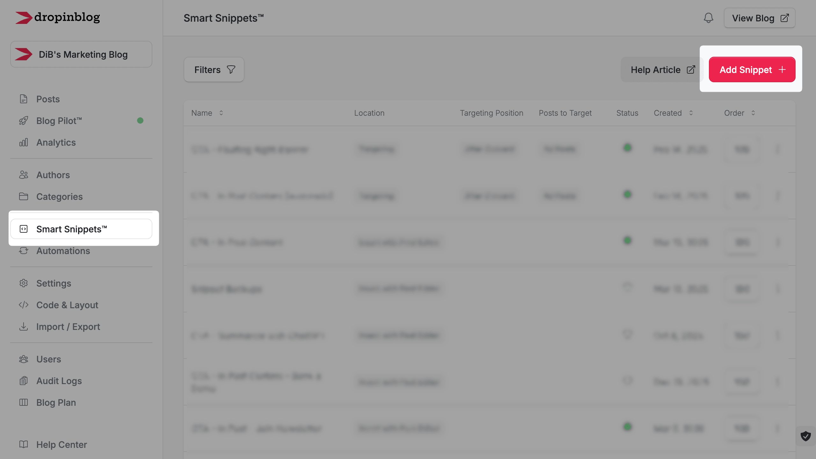Click the Help Center book icon
The width and height of the screenshot is (816, 459).
coord(24,445)
